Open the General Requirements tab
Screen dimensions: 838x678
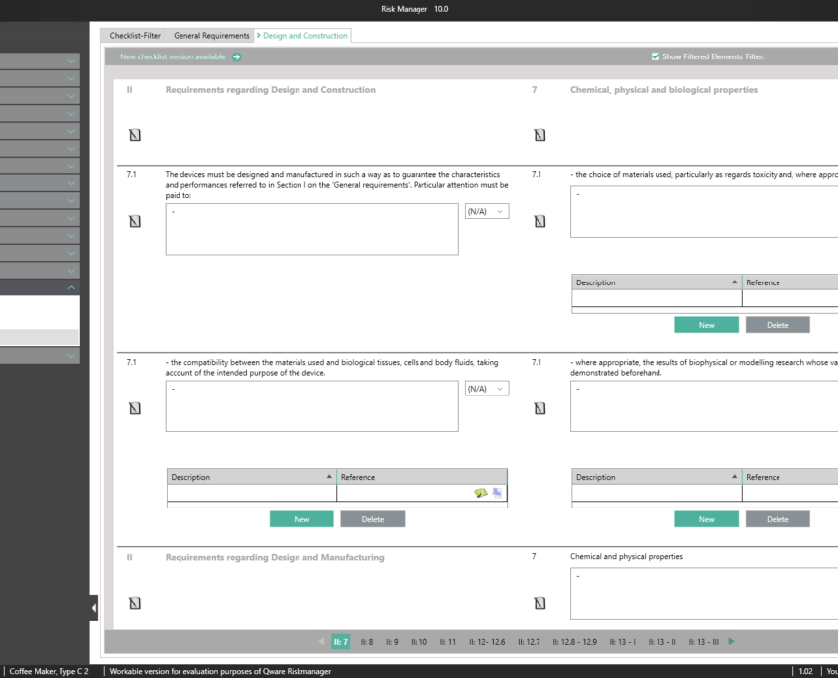(x=211, y=36)
